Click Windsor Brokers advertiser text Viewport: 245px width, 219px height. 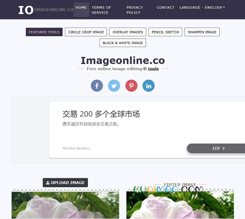tap(76, 148)
